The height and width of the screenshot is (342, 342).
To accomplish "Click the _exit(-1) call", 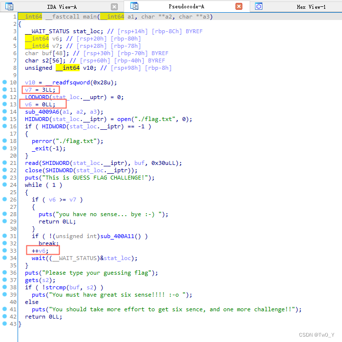I will tap(49, 148).
